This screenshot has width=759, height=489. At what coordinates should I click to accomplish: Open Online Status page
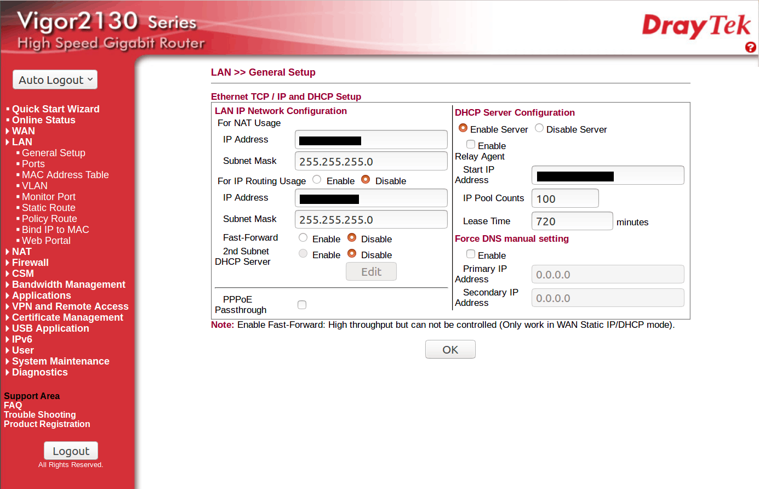[x=44, y=120]
